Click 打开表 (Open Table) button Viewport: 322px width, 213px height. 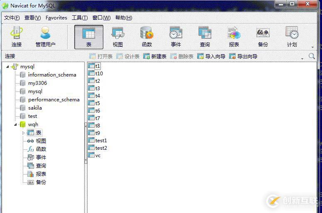pos(101,56)
